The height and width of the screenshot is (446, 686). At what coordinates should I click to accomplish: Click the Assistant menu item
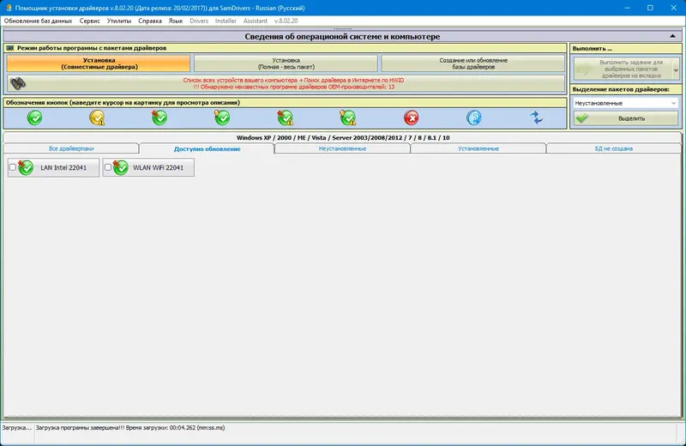(x=256, y=21)
